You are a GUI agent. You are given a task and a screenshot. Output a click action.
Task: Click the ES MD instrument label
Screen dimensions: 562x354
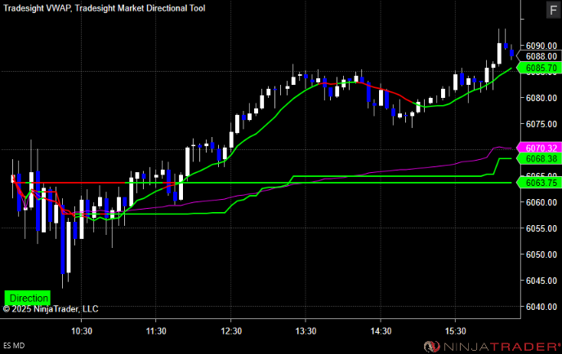point(14,346)
